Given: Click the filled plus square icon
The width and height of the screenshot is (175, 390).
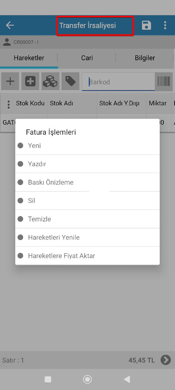Looking at the screenshot, I should coord(30,81).
